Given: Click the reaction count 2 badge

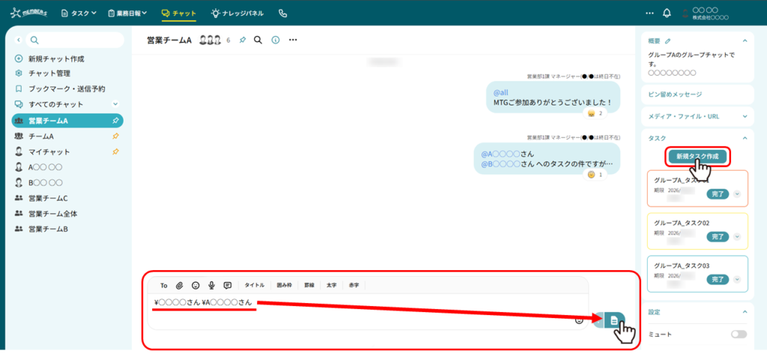Looking at the screenshot, I should click(x=595, y=113).
